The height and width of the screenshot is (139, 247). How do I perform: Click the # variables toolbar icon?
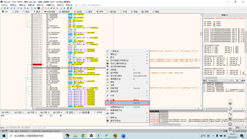pyautogui.click(x=57, y=8)
